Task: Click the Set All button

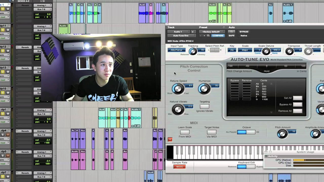Action: pos(297,98)
